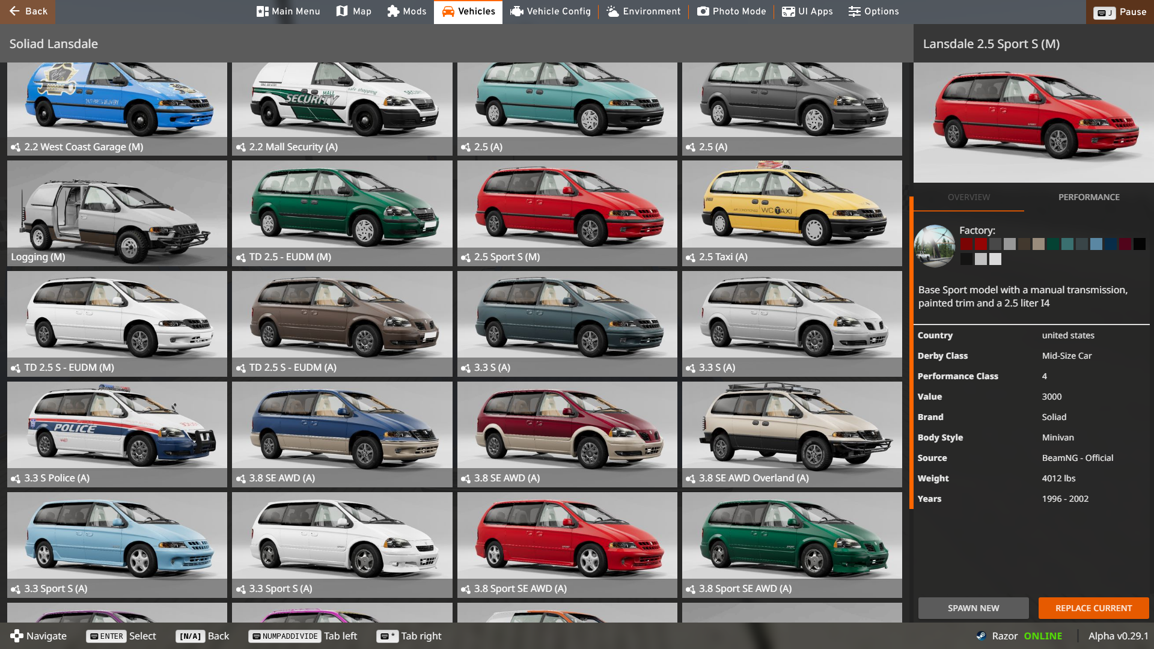Click the Vehicle Config car-wrench icon

coord(516,11)
